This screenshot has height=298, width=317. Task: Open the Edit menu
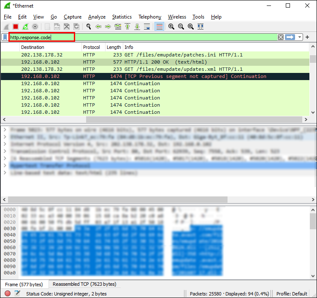(22, 17)
